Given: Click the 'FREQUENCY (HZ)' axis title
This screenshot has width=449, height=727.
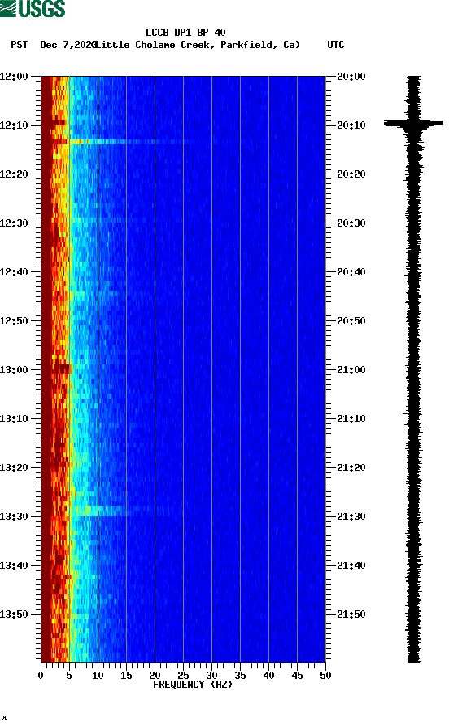Looking at the screenshot, I should tap(193, 685).
